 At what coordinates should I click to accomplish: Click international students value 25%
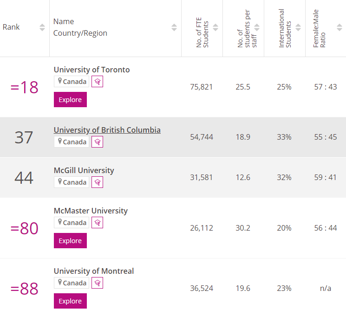(284, 87)
